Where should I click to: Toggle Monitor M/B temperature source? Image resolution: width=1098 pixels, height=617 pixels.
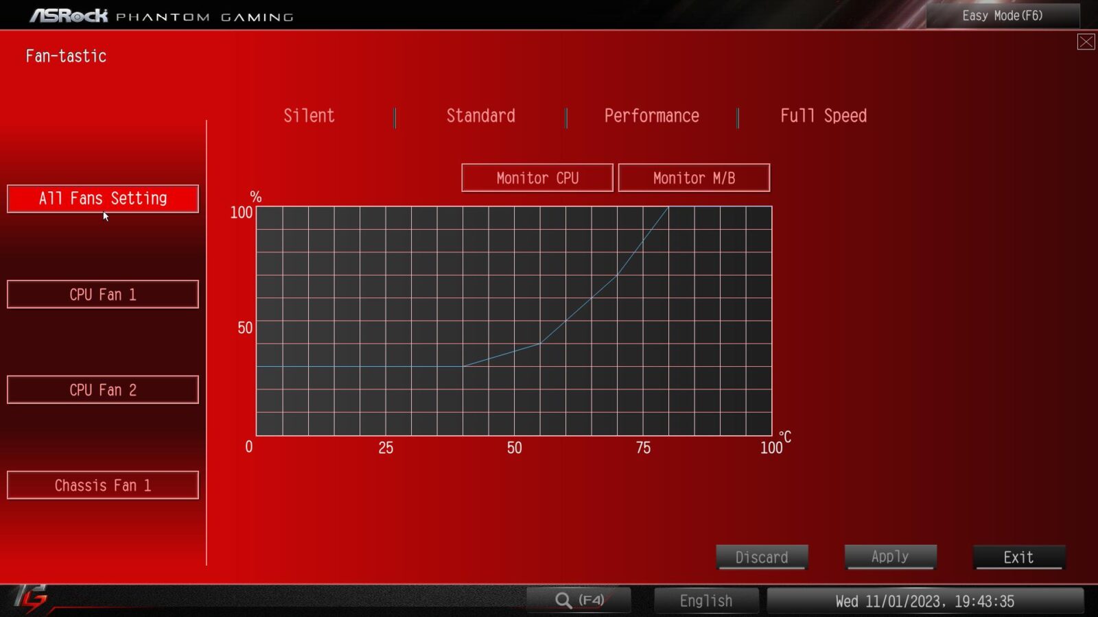click(694, 178)
